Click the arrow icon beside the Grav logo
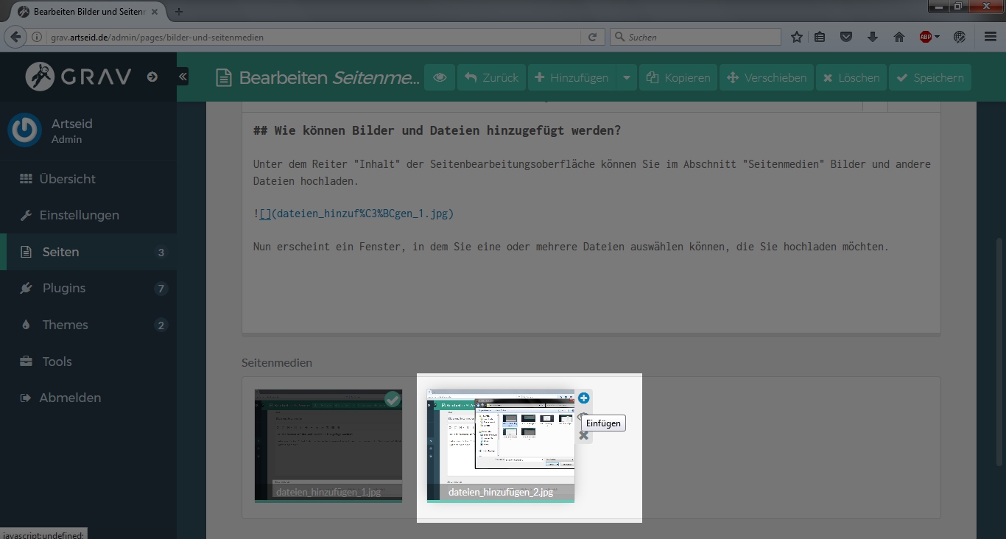The image size is (1006, 539). click(x=152, y=77)
